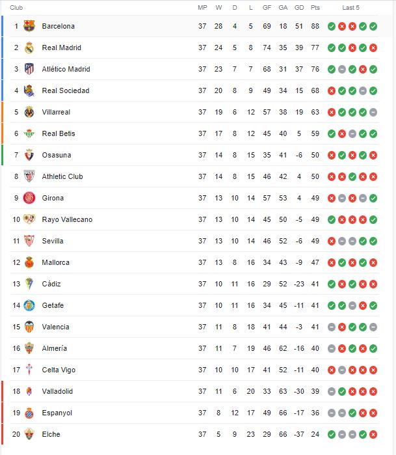This screenshot has height=455, width=396.
Task: Click the Atlético Madrid crest icon
Action: pyautogui.click(x=29, y=69)
